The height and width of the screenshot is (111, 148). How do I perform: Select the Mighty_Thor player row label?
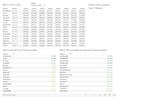pyautogui.click(x=7, y=43)
